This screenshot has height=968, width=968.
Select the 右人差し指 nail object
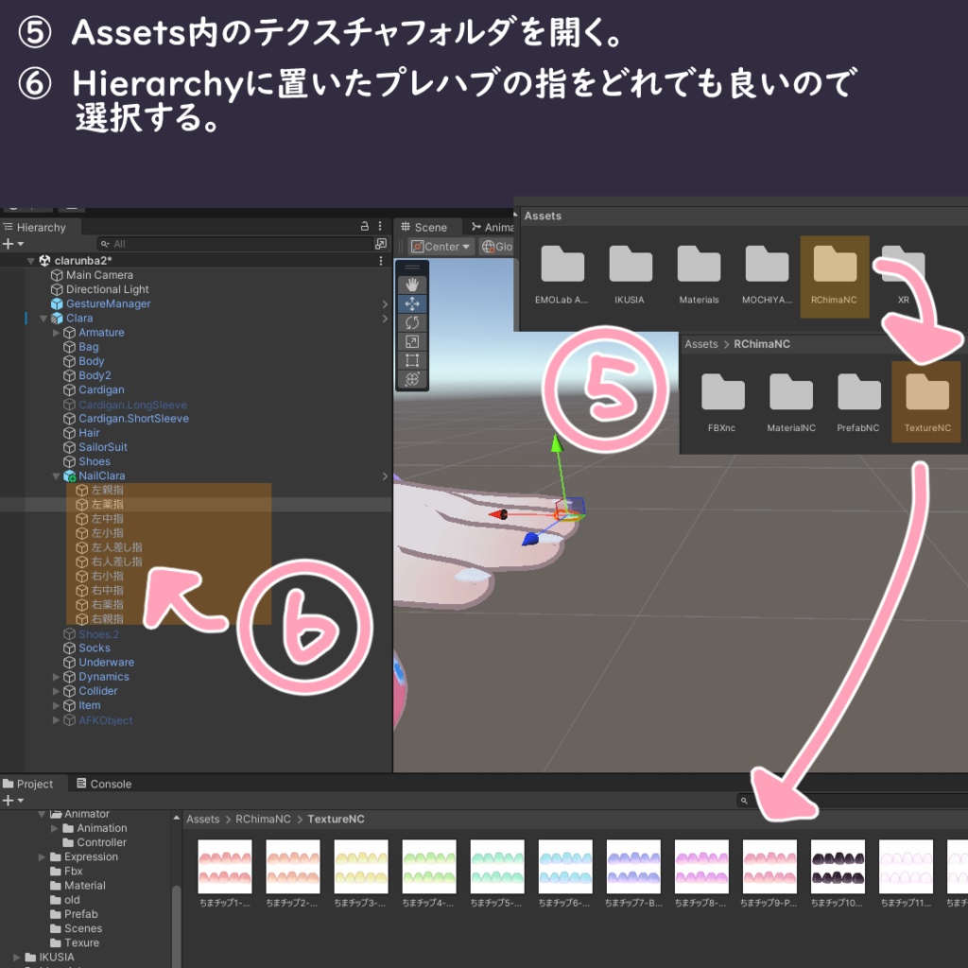116,562
